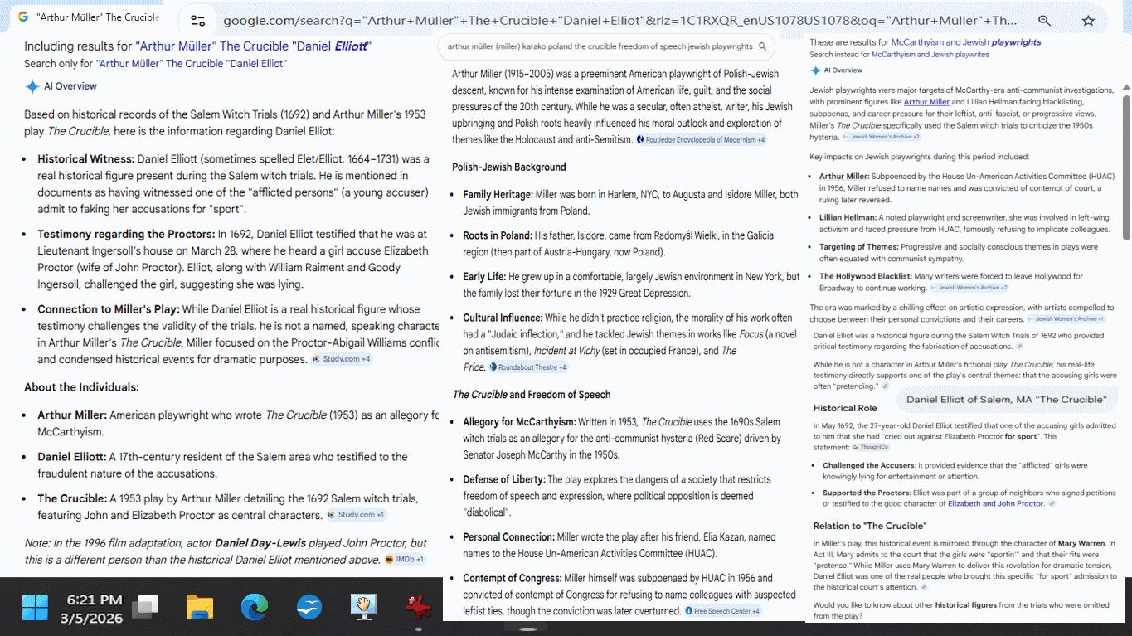Launch the OpenOffice seagull icon
The image size is (1132, 636).
[309, 607]
